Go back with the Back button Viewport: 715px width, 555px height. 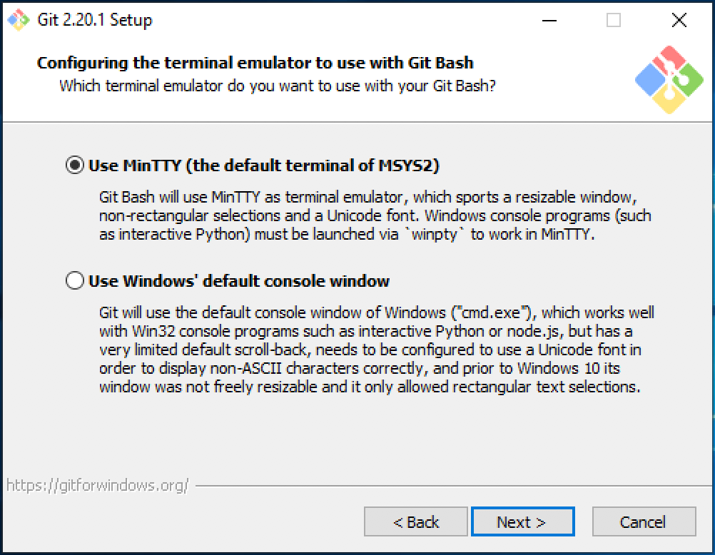[416, 522]
